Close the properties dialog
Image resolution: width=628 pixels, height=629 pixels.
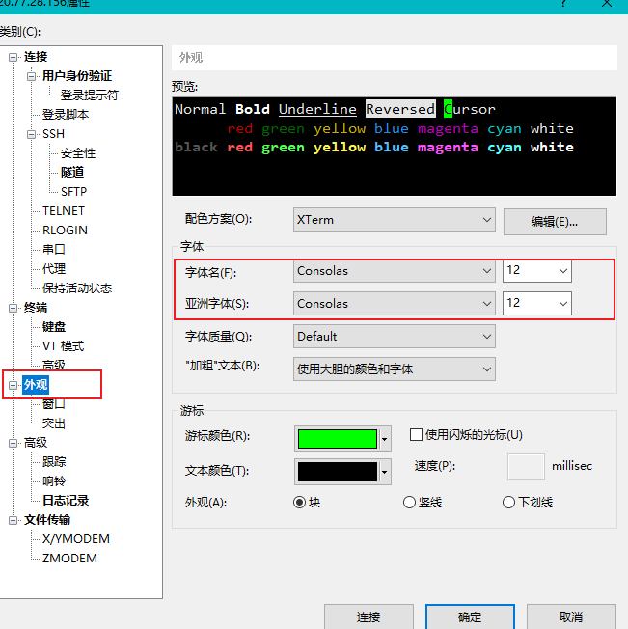click(x=607, y=4)
